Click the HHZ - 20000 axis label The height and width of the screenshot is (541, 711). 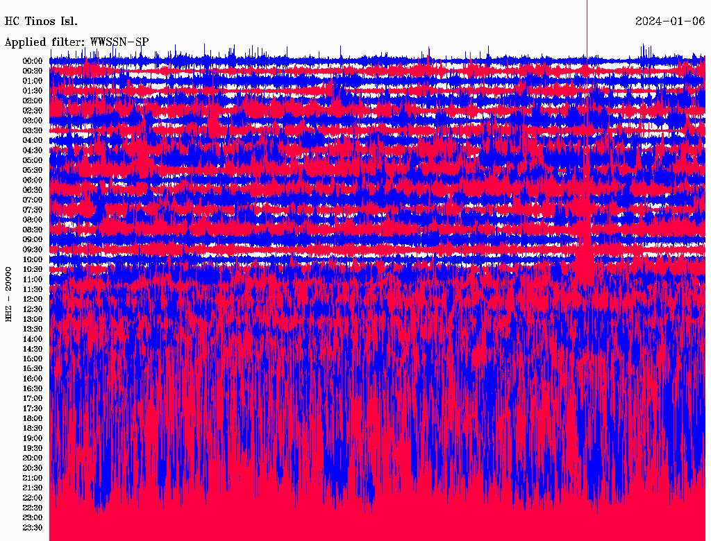(x=9, y=293)
